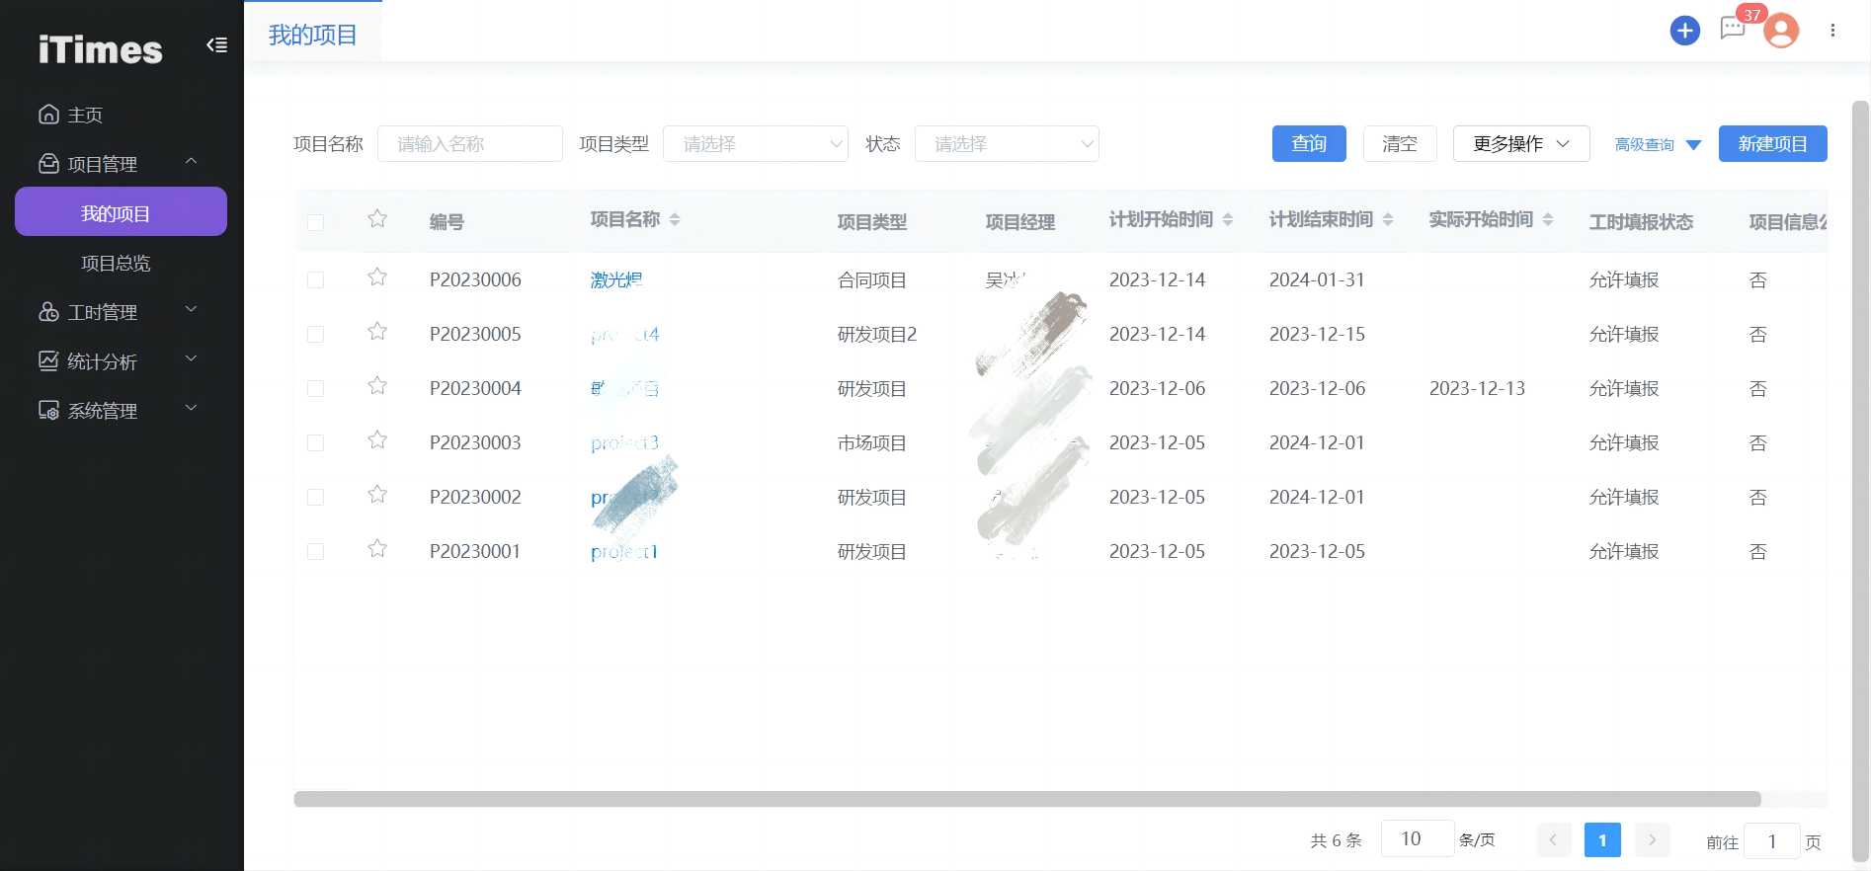Click the vertical three-dot more icon

click(x=1832, y=31)
